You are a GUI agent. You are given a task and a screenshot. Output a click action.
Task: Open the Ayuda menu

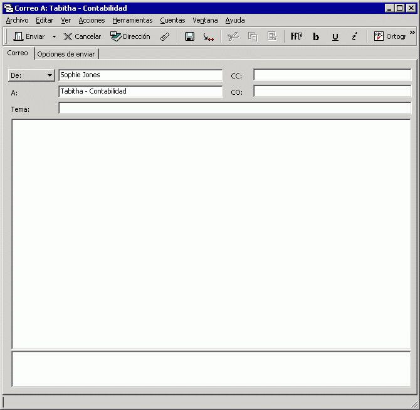pos(235,20)
